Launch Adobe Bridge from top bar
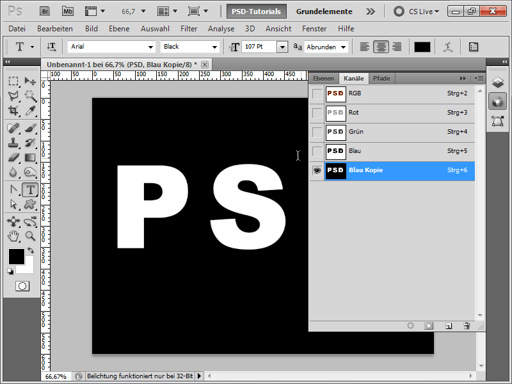The image size is (512, 384). [45, 12]
